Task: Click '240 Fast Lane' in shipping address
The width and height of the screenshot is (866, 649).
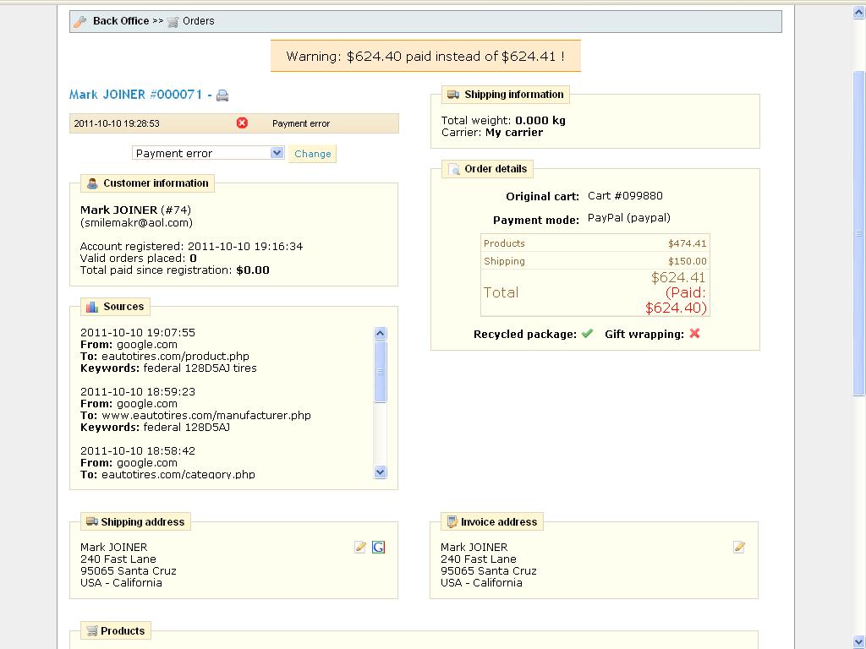Action: [118, 559]
